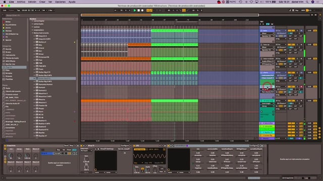The height and width of the screenshot is (181, 323).
Task: Select the Drums category in browser
Action: tap(8, 52)
